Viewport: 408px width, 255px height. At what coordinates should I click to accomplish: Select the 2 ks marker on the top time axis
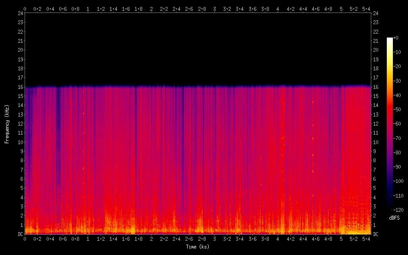click(151, 8)
